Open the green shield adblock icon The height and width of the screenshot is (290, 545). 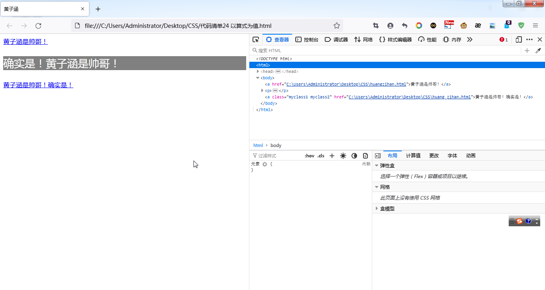tap(521, 25)
